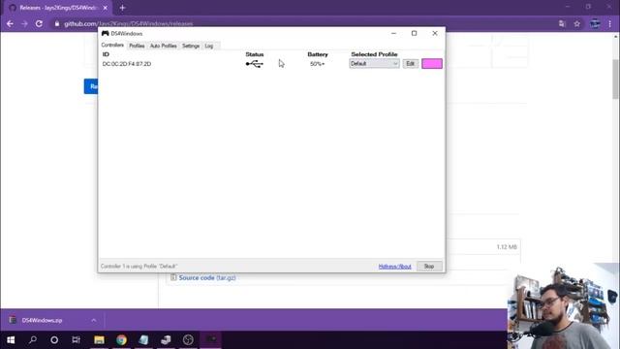Click the Edit button next to the profile
620x349 pixels.
tap(411, 64)
